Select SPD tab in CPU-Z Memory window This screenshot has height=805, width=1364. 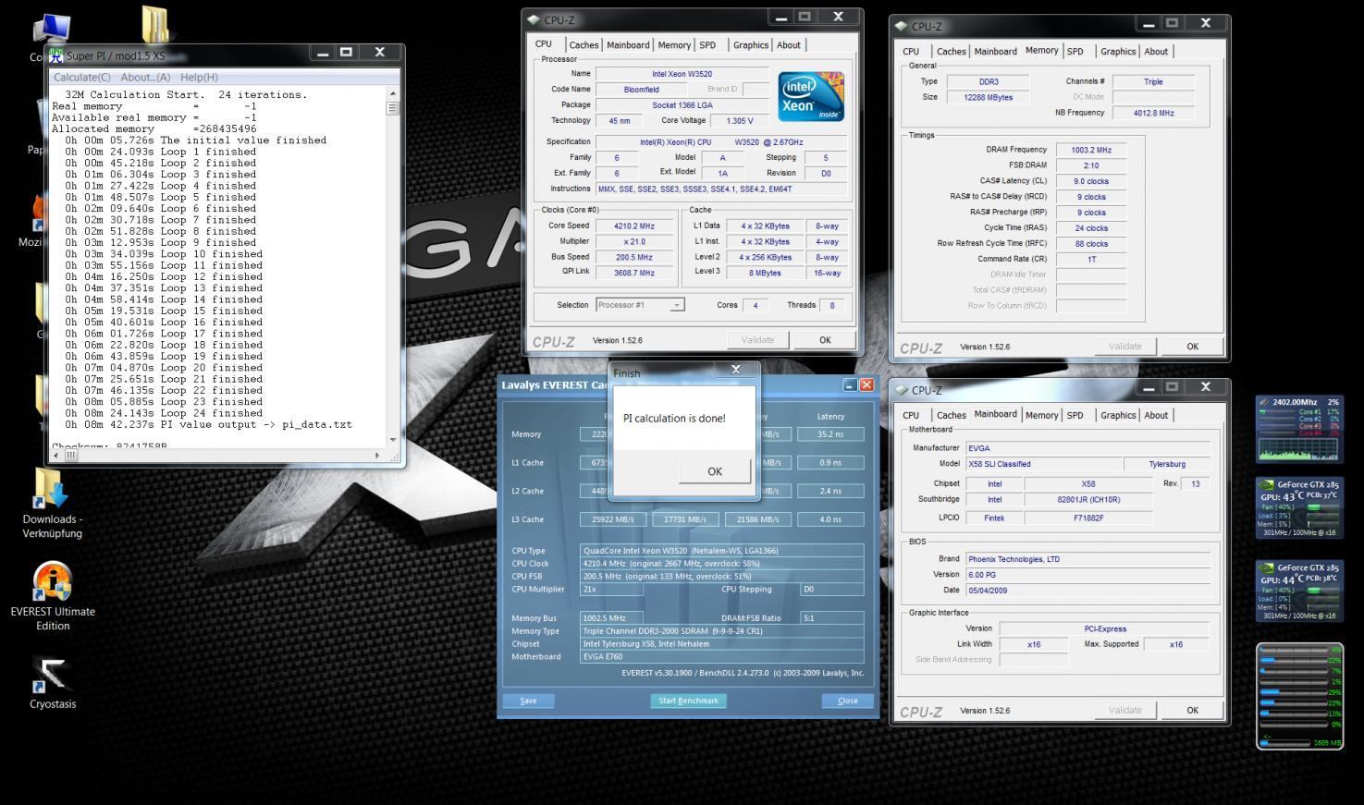point(1075,52)
